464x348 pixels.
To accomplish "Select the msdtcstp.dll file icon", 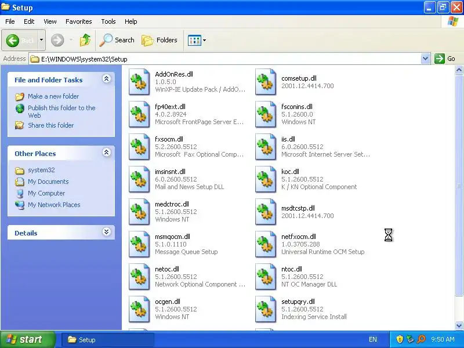I will pyautogui.click(x=266, y=212).
